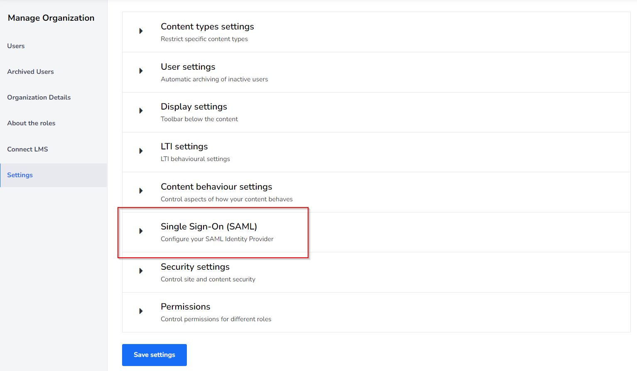The image size is (637, 371).
Task: Click 'Control permissions for different roles' text
Action: point(216,319)
